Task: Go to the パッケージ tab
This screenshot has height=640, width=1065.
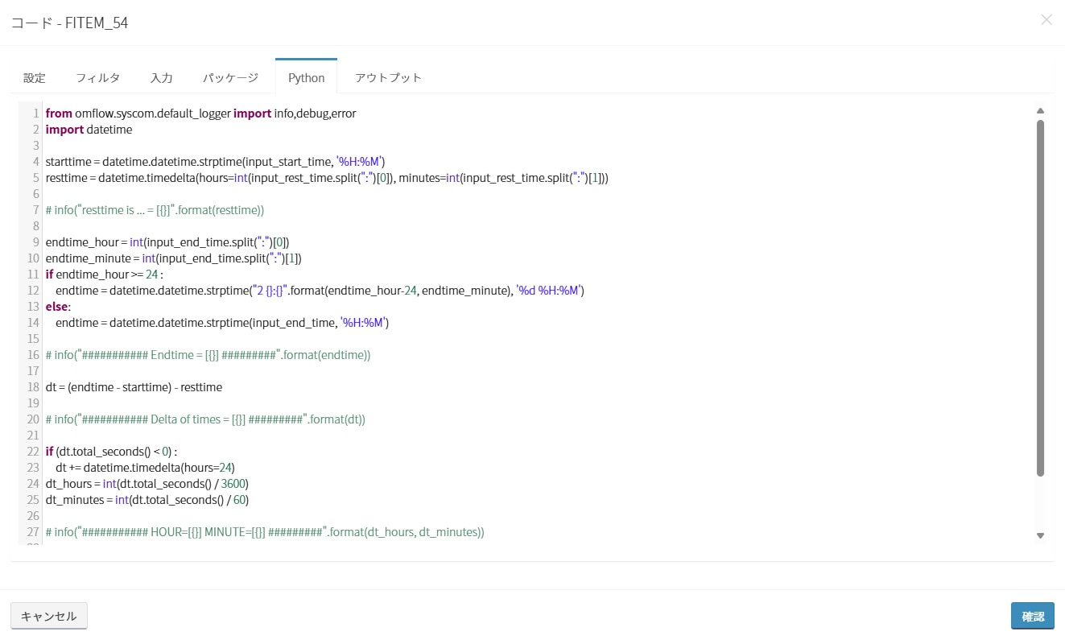Action: point(230,78)
